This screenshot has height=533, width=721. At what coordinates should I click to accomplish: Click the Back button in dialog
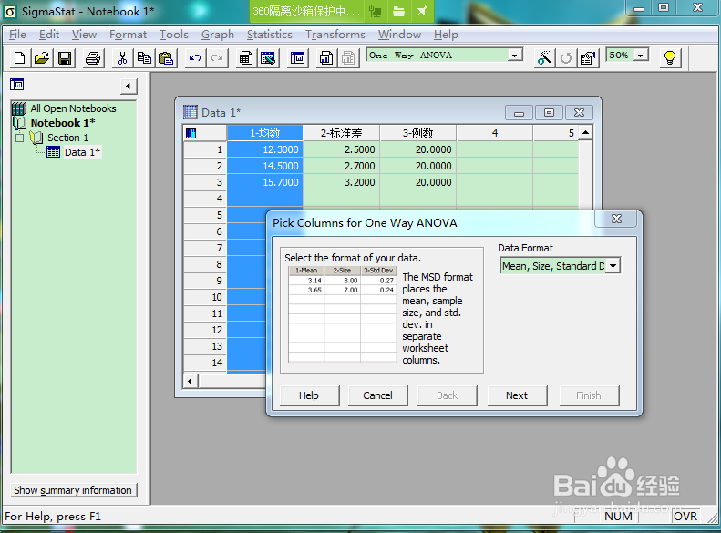point(447,395)
